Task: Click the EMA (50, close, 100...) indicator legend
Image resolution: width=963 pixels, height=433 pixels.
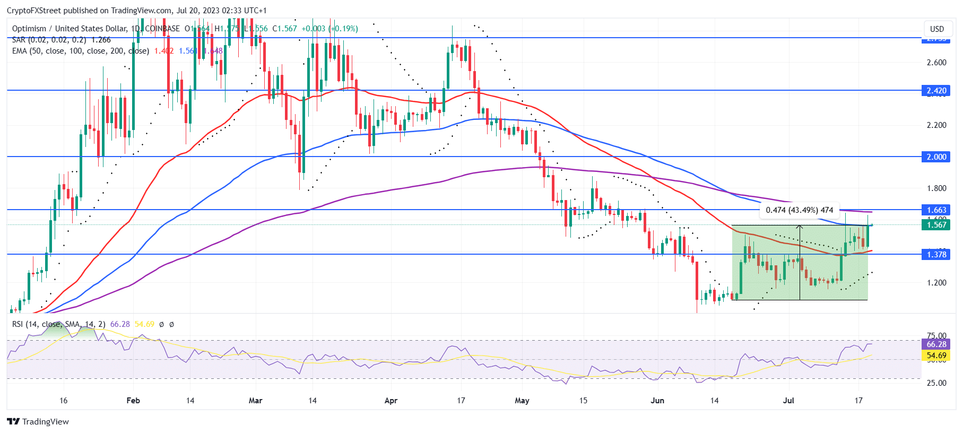Action: pos(80,51)
